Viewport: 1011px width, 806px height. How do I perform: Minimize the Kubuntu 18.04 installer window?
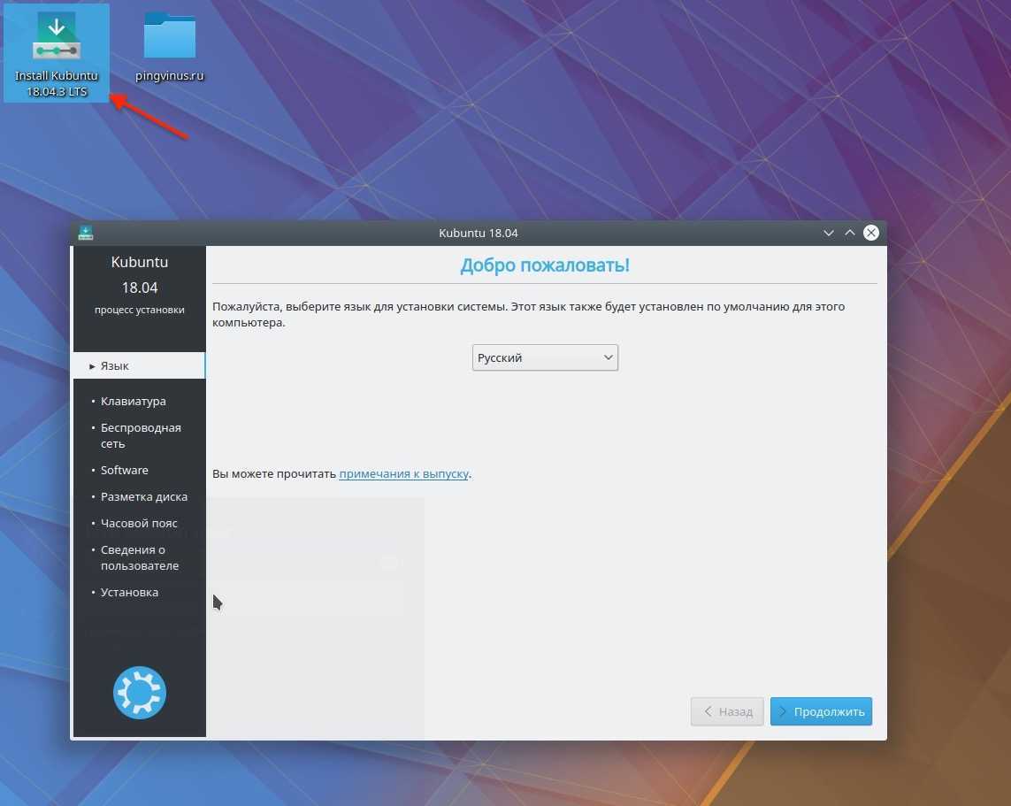[829, 233]
